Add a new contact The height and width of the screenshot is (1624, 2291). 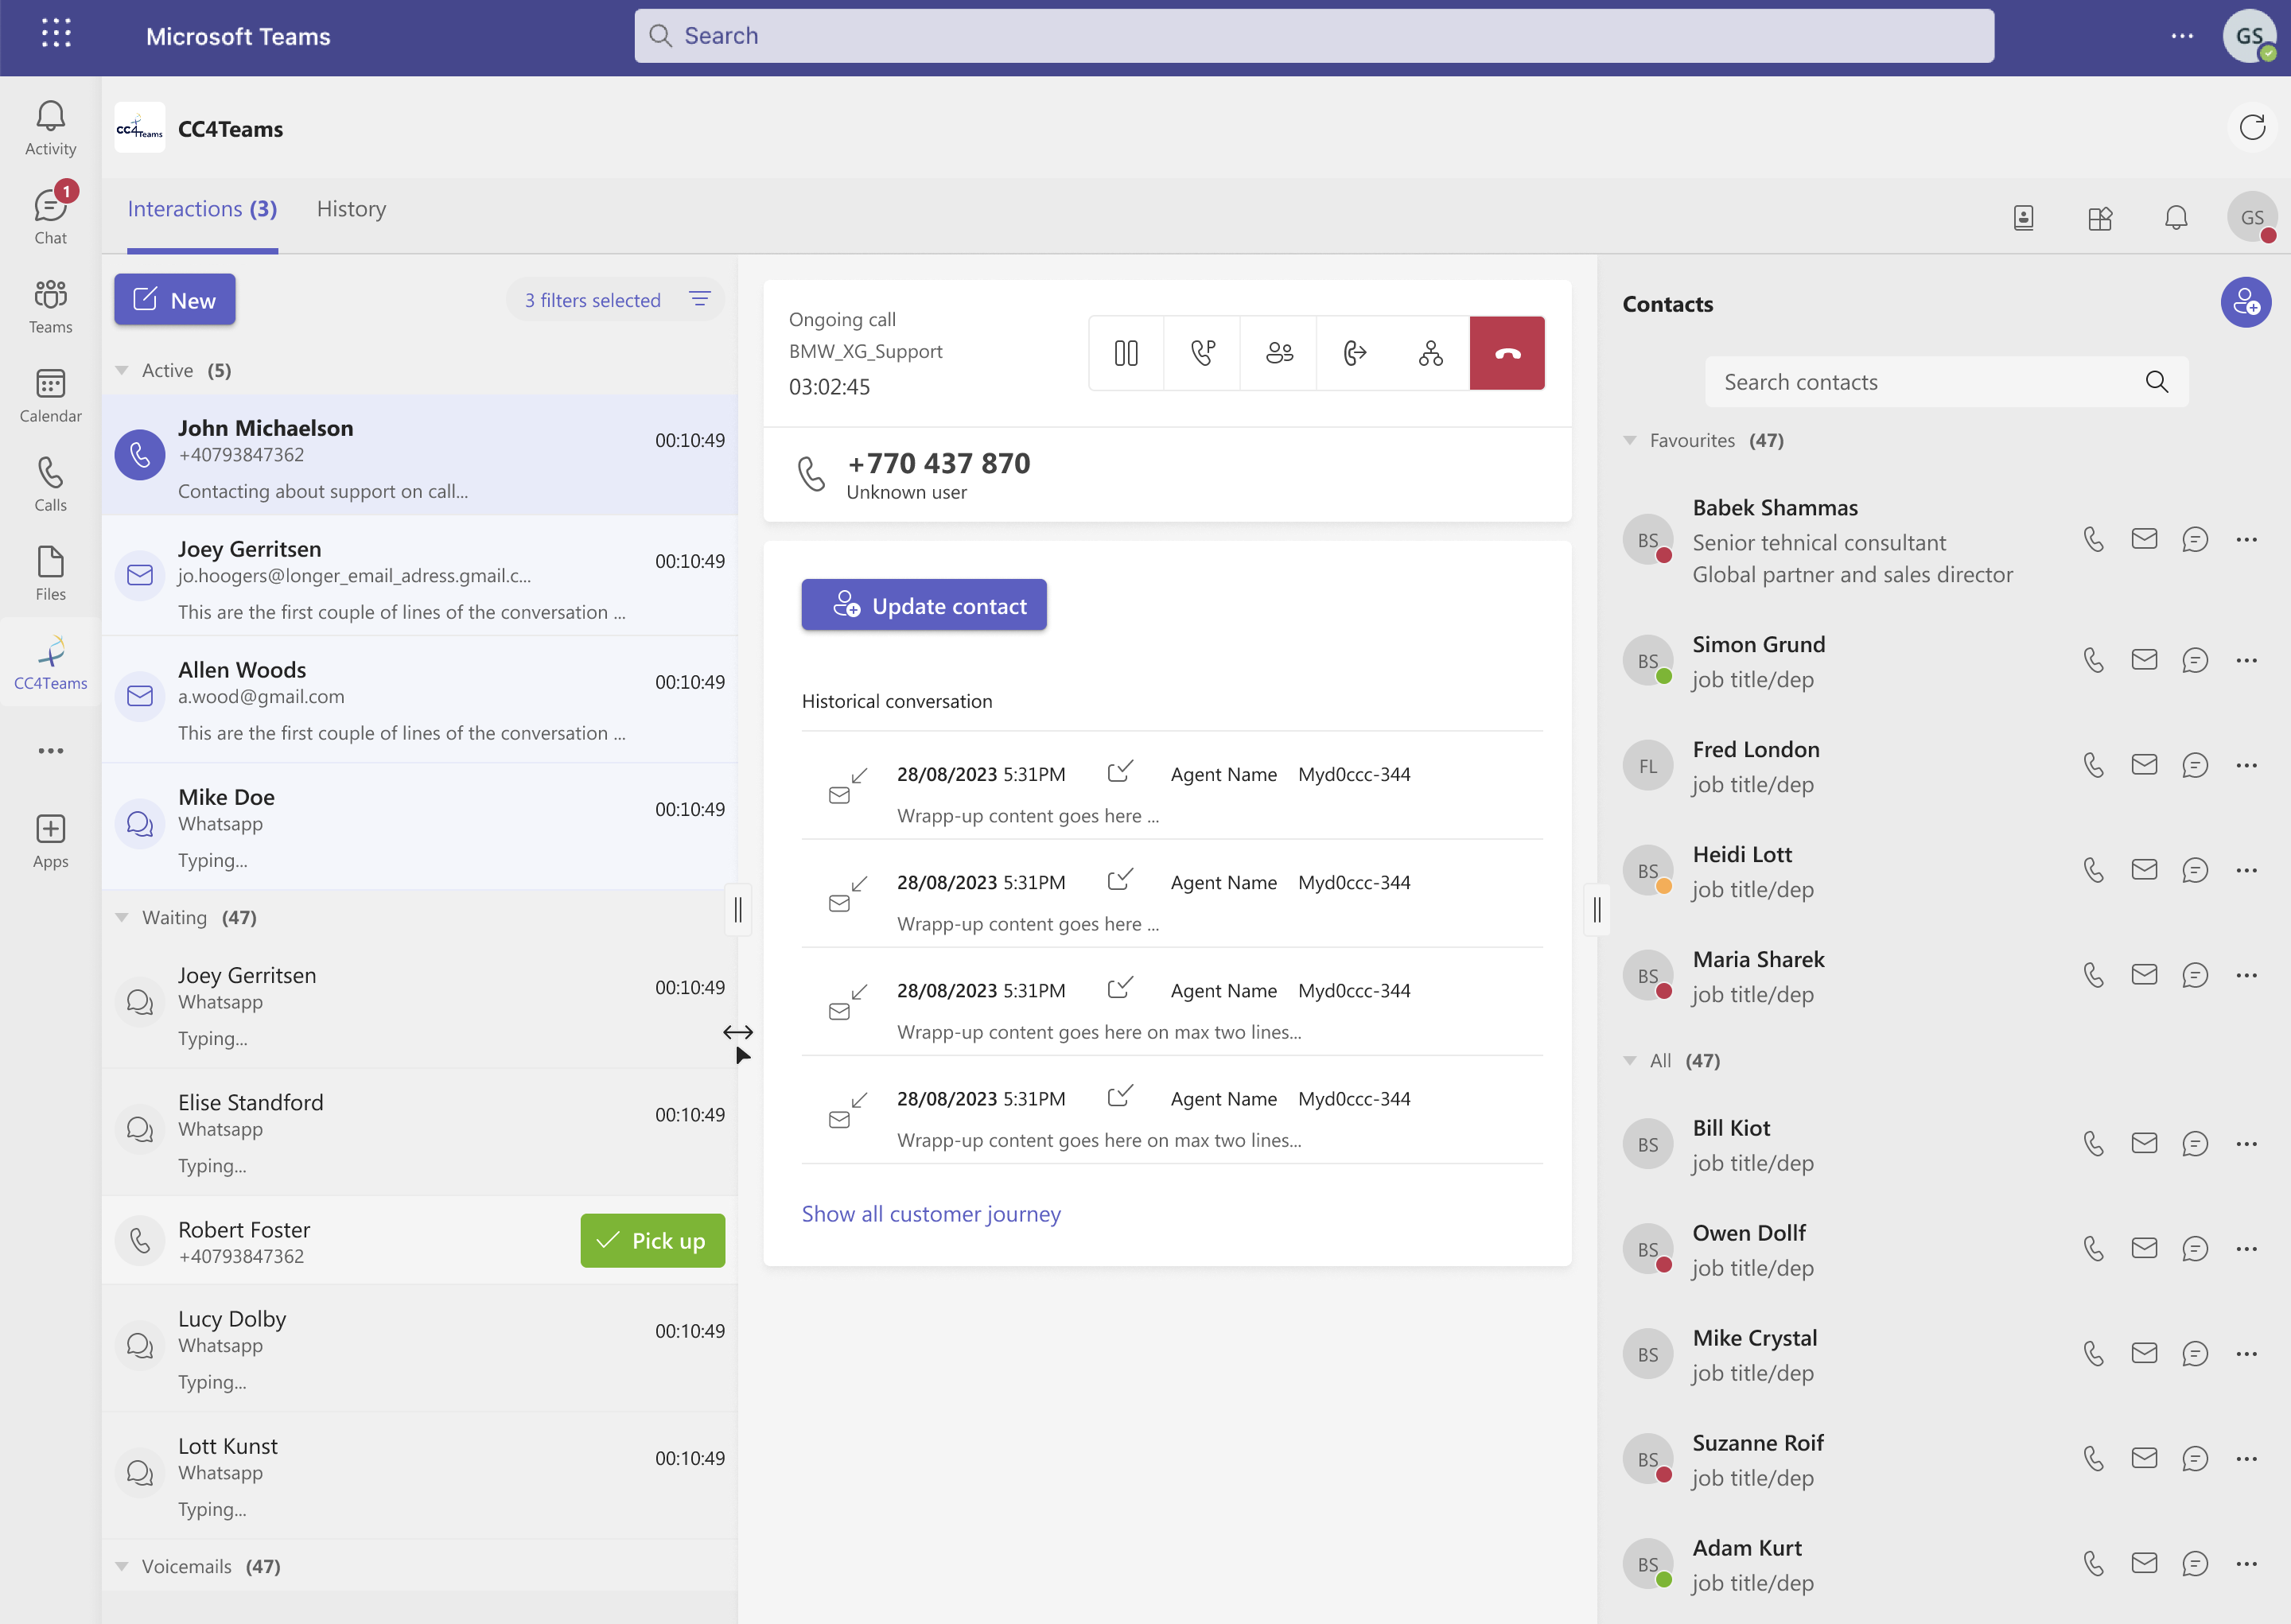tap(2246, 303)
